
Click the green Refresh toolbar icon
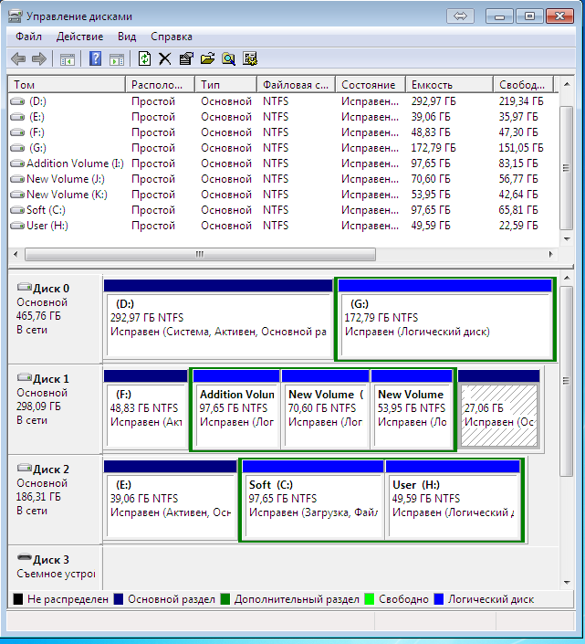144,58
